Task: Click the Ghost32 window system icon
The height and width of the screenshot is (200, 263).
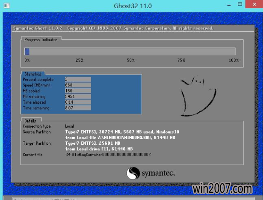Action: click(7, 6)
